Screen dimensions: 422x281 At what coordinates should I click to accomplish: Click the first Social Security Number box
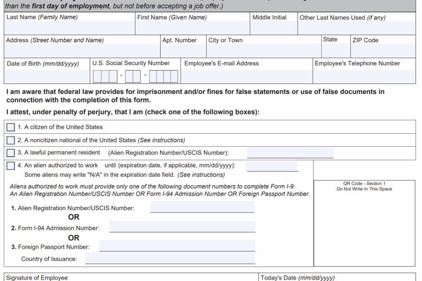coord(97,76)
